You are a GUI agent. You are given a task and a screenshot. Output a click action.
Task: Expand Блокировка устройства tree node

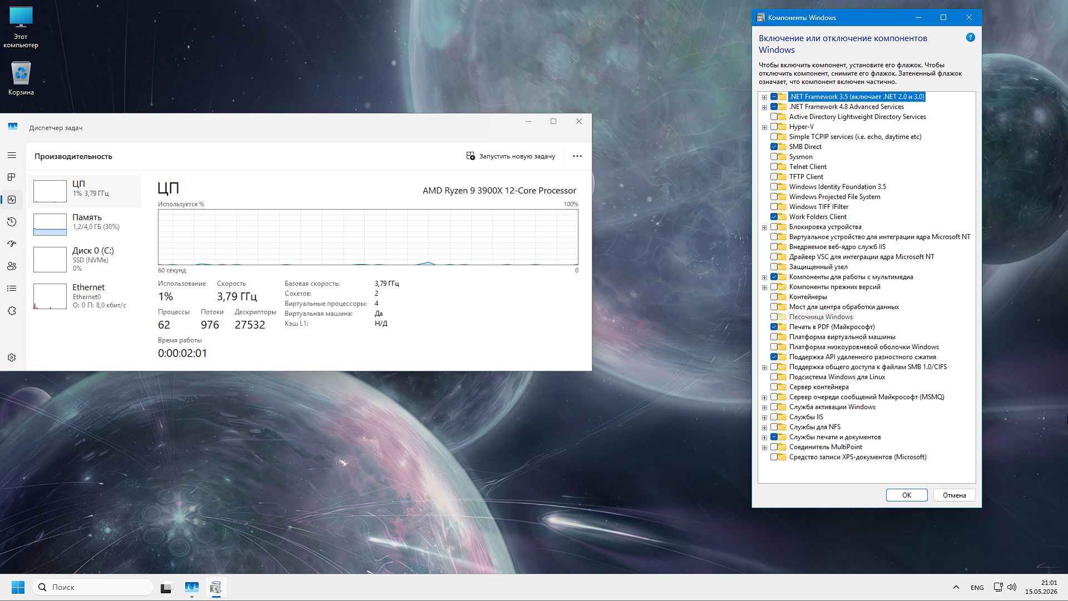[x=764, y=227]
